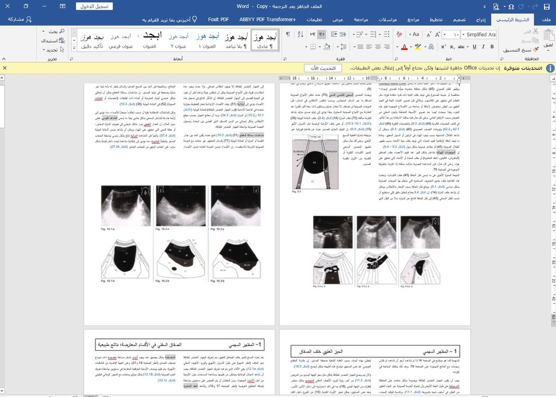Toggle Show/Hide paragraph marks
This screenshot has width=556, height=397.
pyautogui.click(x=288, y=34)
